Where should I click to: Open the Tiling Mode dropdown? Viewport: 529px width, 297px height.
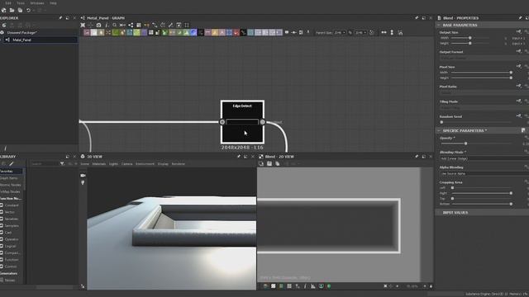tap(484, 107)
